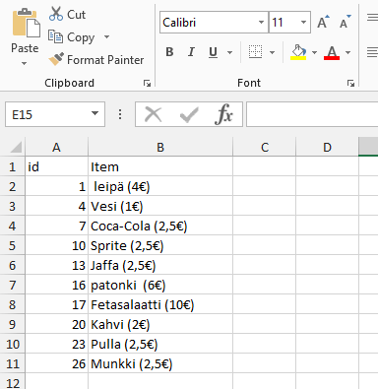The image size is (378, 389).
Task: Toggle italic formatting
Action: click(x=191, y=52)
